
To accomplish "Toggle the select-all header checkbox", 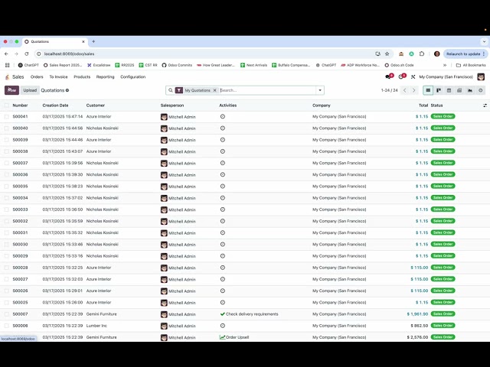I will (7, 106).
